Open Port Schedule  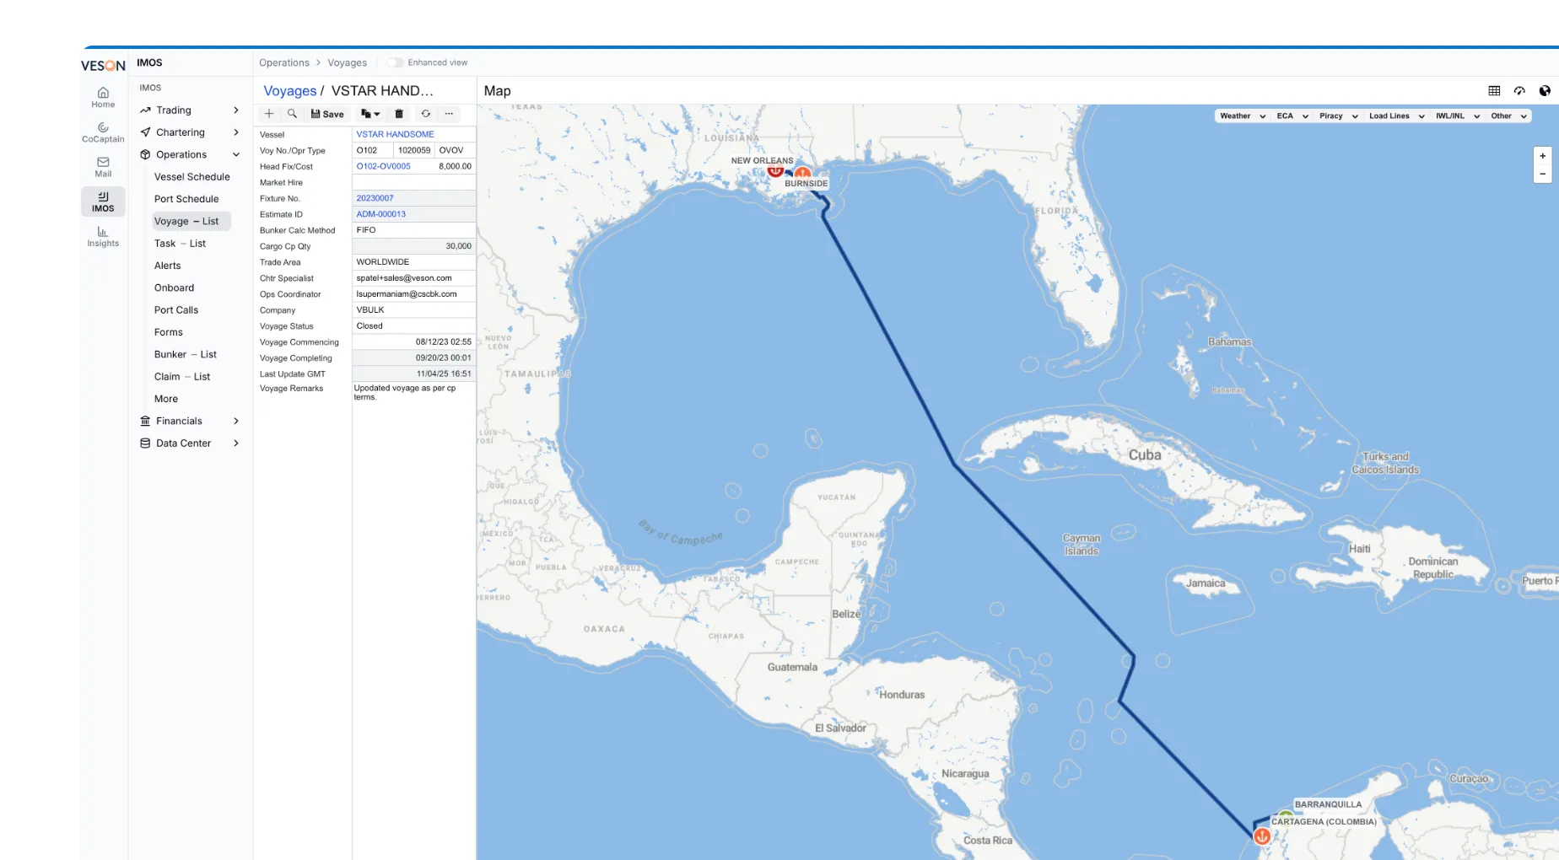186,199
